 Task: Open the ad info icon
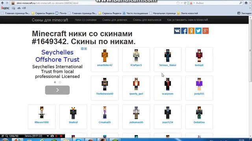[x=82, y=49]
